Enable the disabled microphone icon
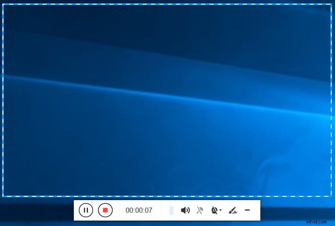The width and height of the screenshot is (335, 226). tap(200, 210)
